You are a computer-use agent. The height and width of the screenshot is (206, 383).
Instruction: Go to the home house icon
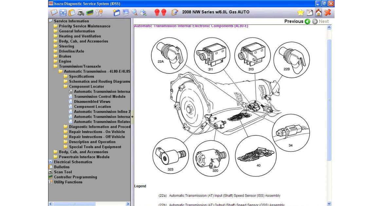pos(319,12)
